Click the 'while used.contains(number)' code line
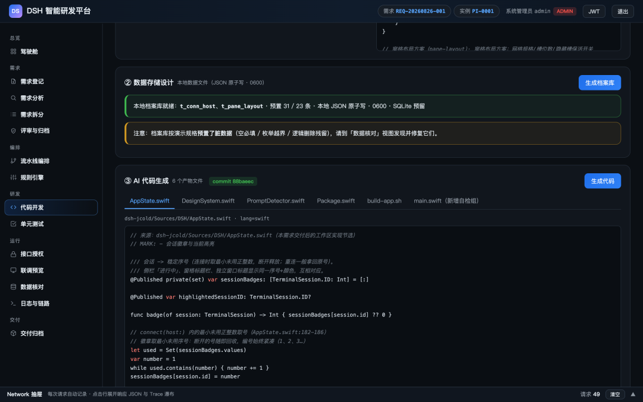Screen dimensions: 643x402 [x=199, y=368]
